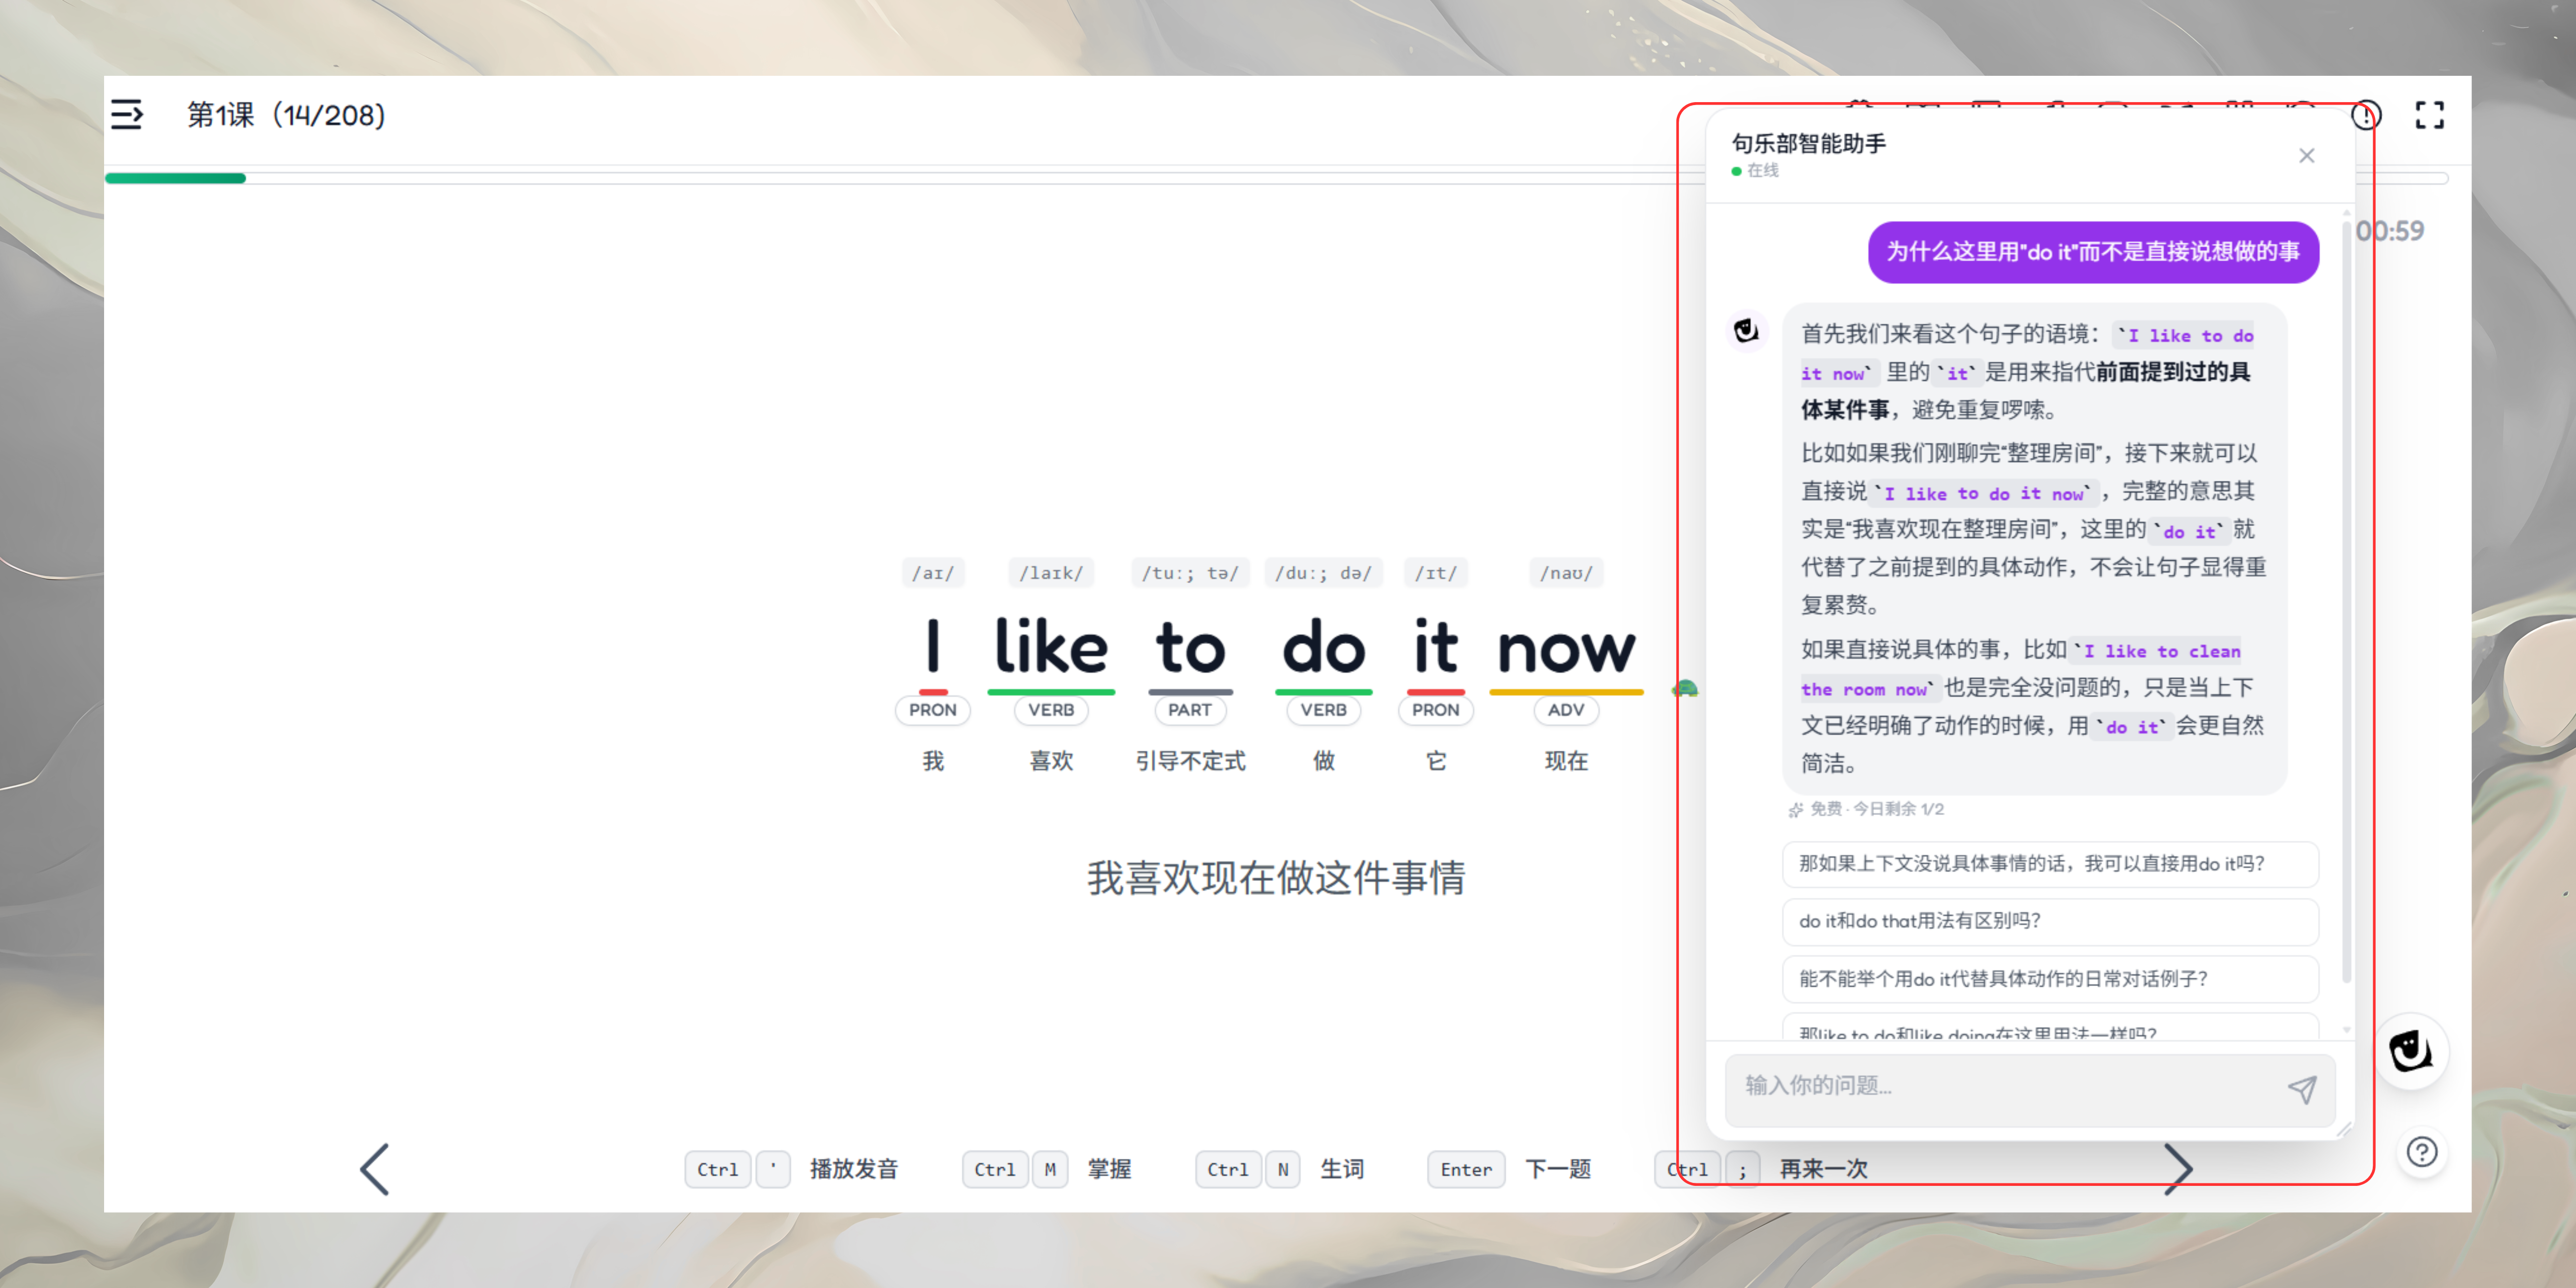
Task: Close the 句乐部智能助手 chat panel
Action: coord(2306,156)
